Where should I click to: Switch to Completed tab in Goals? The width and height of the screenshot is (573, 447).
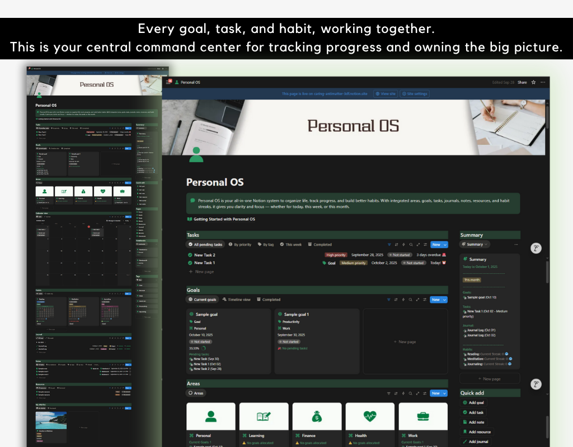tap(269, 299)
